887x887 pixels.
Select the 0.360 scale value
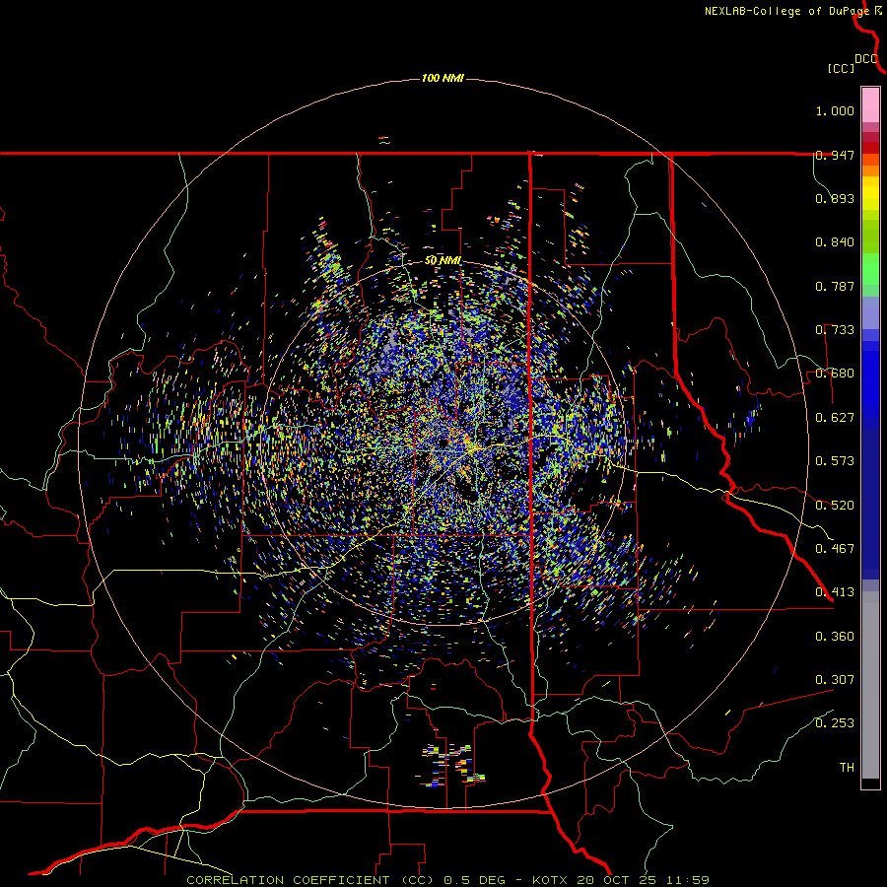pyautogui.click(x=835, y=637)
